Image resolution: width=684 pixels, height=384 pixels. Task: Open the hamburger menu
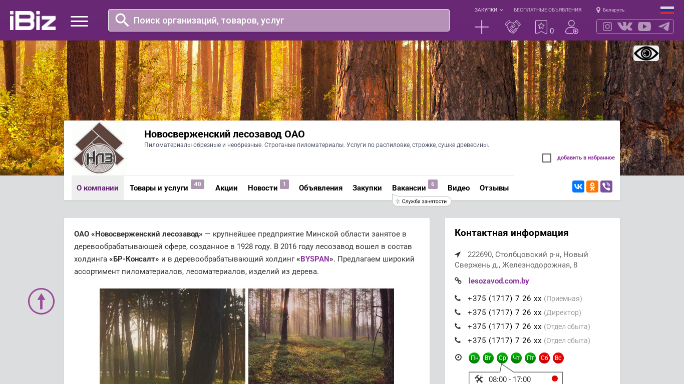79,21
